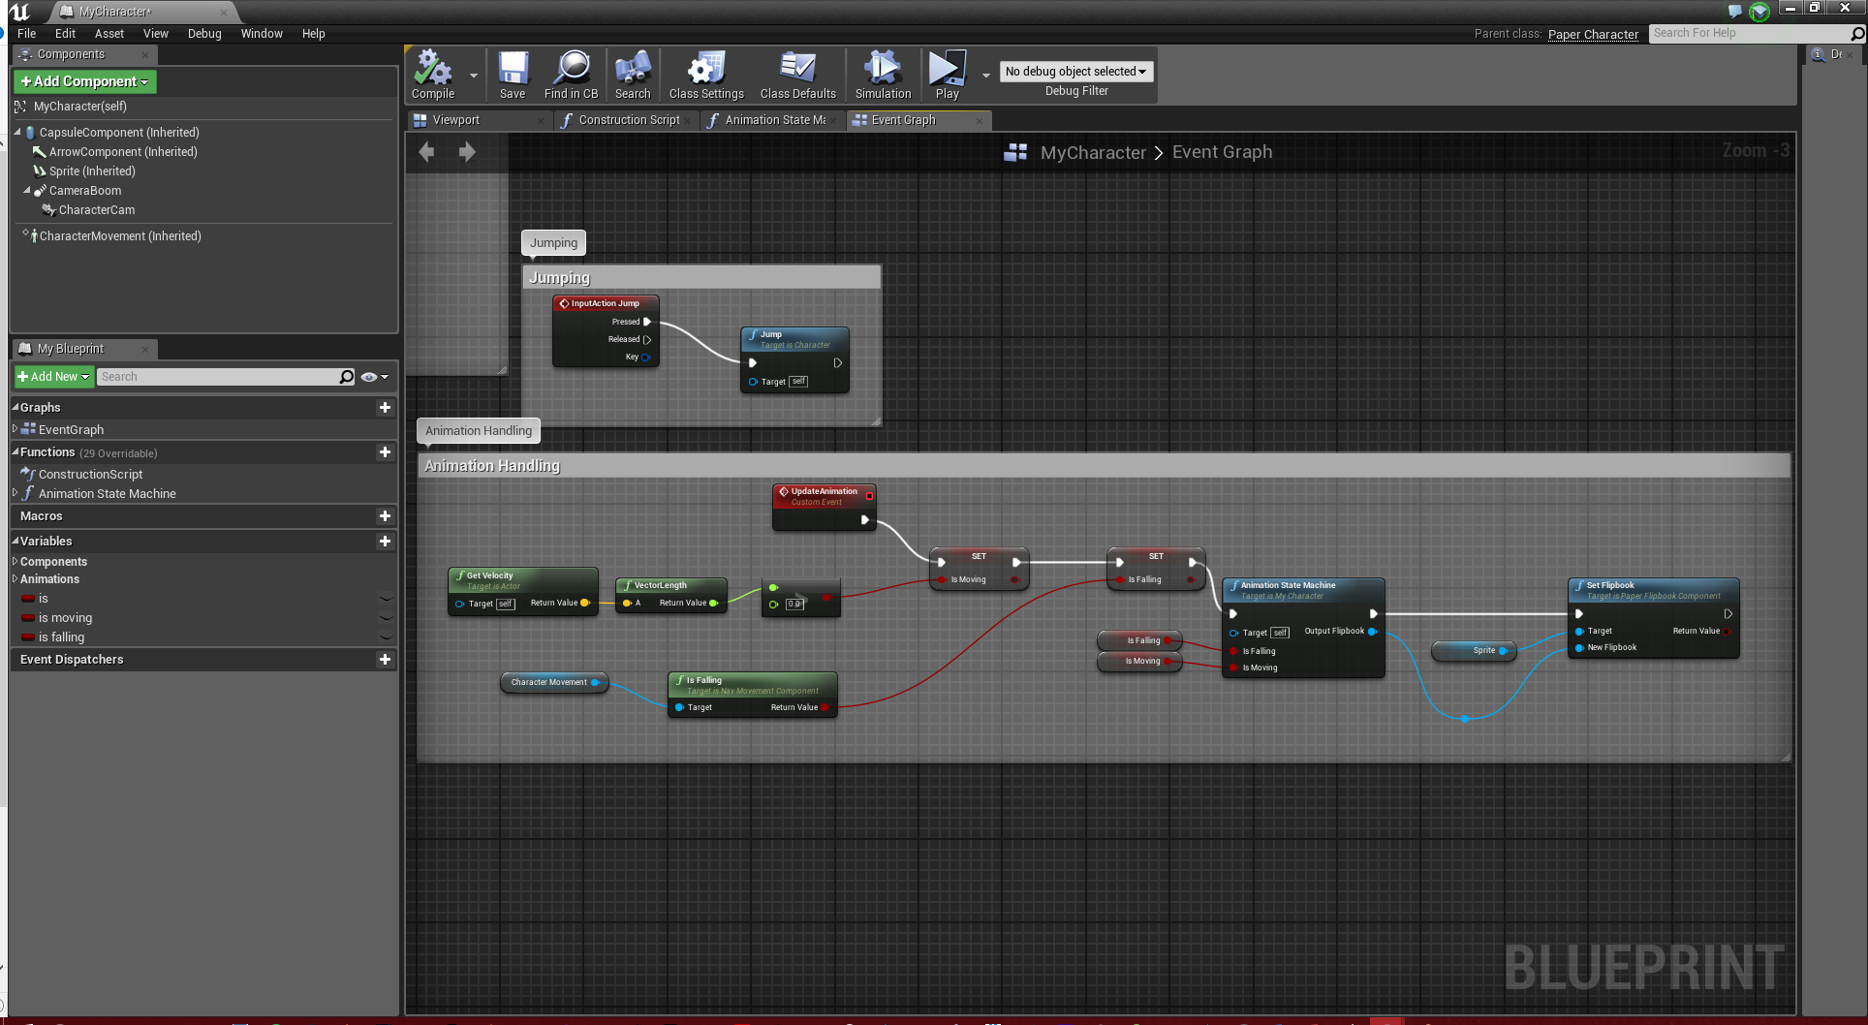Screen dimensions: 1868x1025
Task: Add a new event dispatcher
Action: pos(385,660)
